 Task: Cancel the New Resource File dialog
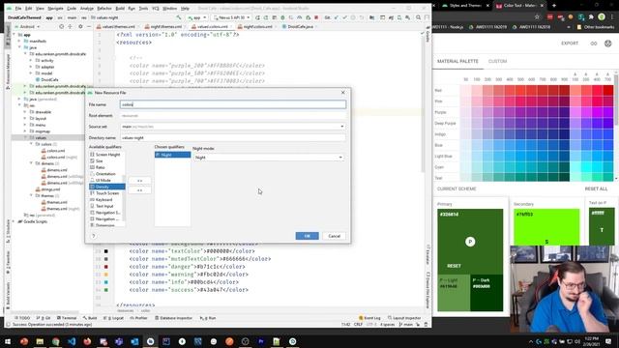pyautogui.click(x=334, y=236)
